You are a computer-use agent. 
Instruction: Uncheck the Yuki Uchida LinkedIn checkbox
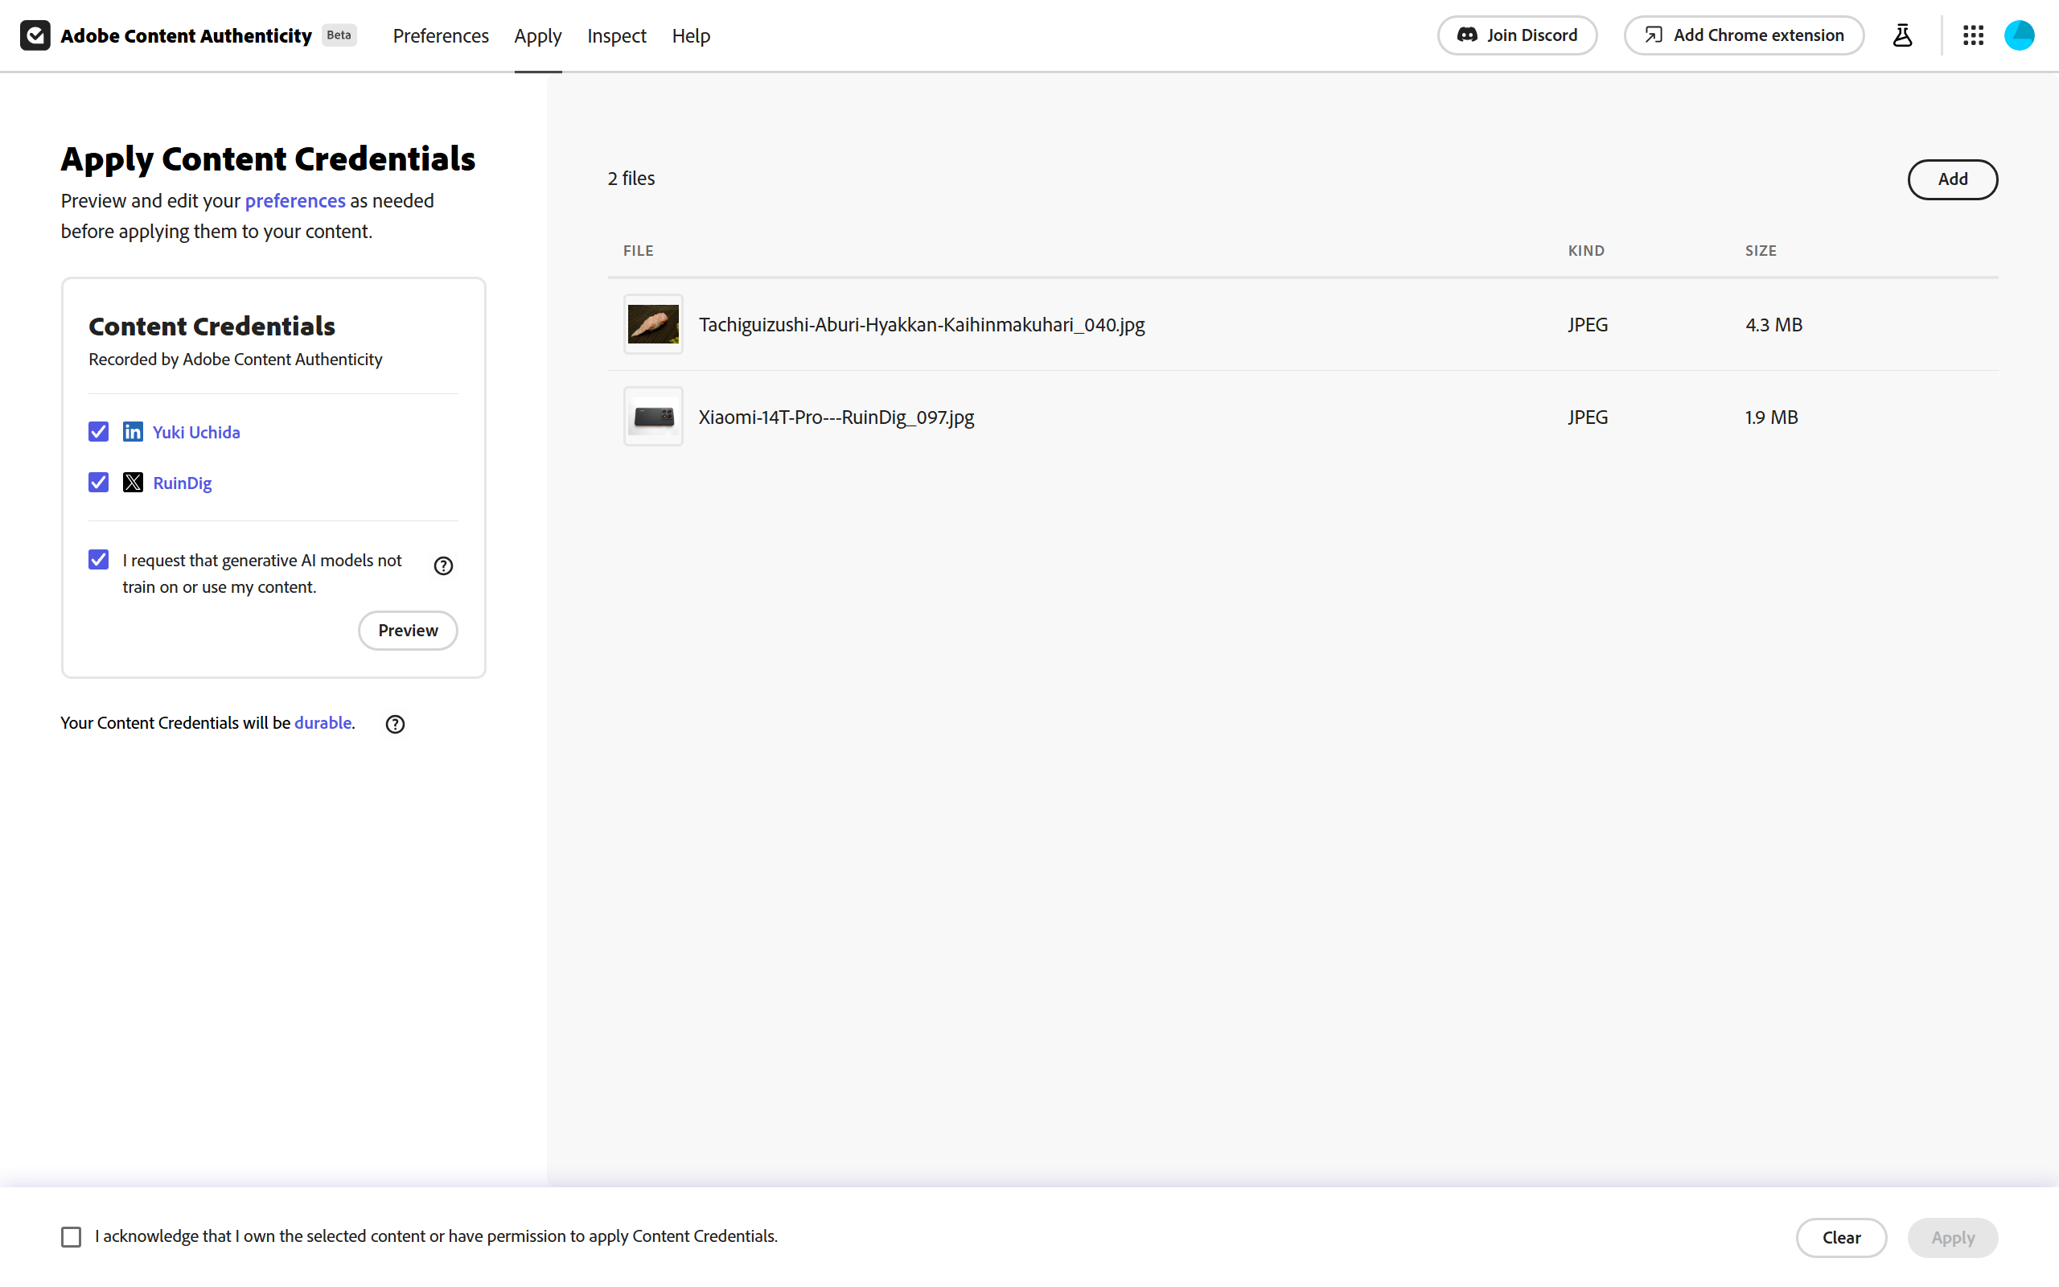pos(99,432)
